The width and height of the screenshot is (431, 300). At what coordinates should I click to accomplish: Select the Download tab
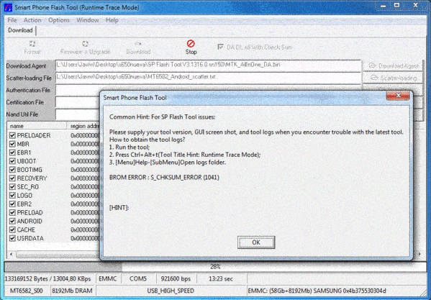20,30
